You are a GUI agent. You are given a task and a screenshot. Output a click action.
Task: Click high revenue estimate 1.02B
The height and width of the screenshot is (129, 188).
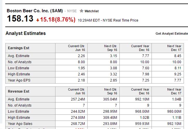click(x=145, y=118)
